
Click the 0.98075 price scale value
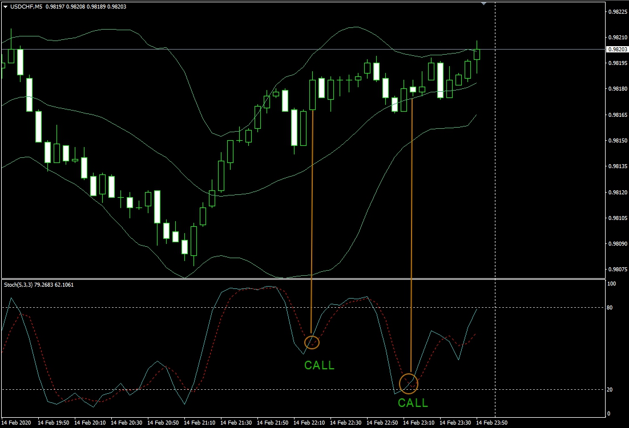pos(617,269)
